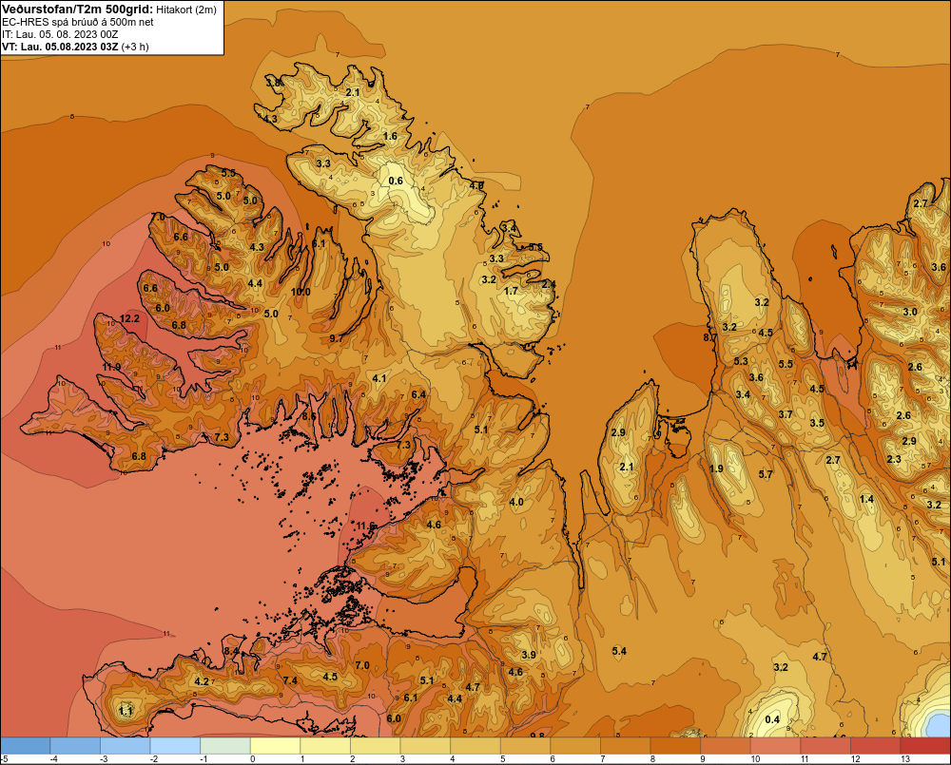
Task: Click the 3.5 temperature value
Action: pos(817,423)
